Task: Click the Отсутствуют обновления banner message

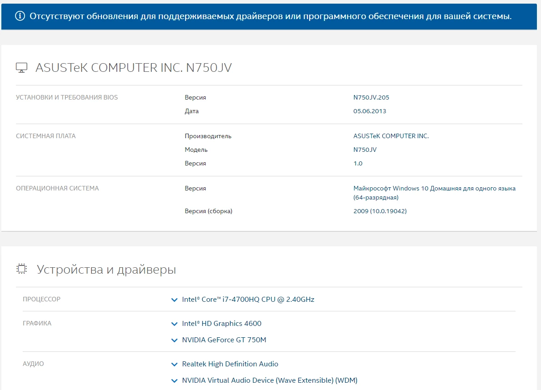Action: (270, 16)
